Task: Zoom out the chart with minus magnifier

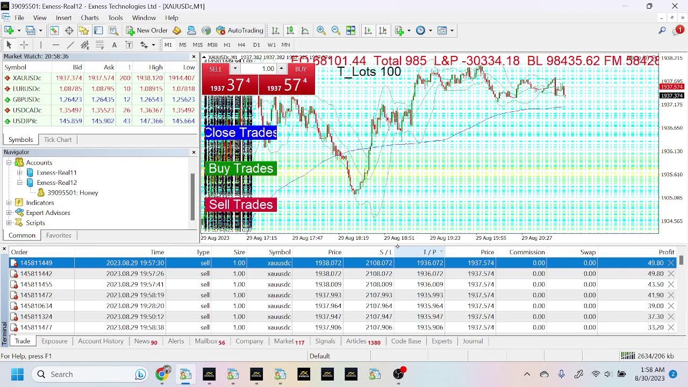Action: pyautogui.click(x=336, y=31)
